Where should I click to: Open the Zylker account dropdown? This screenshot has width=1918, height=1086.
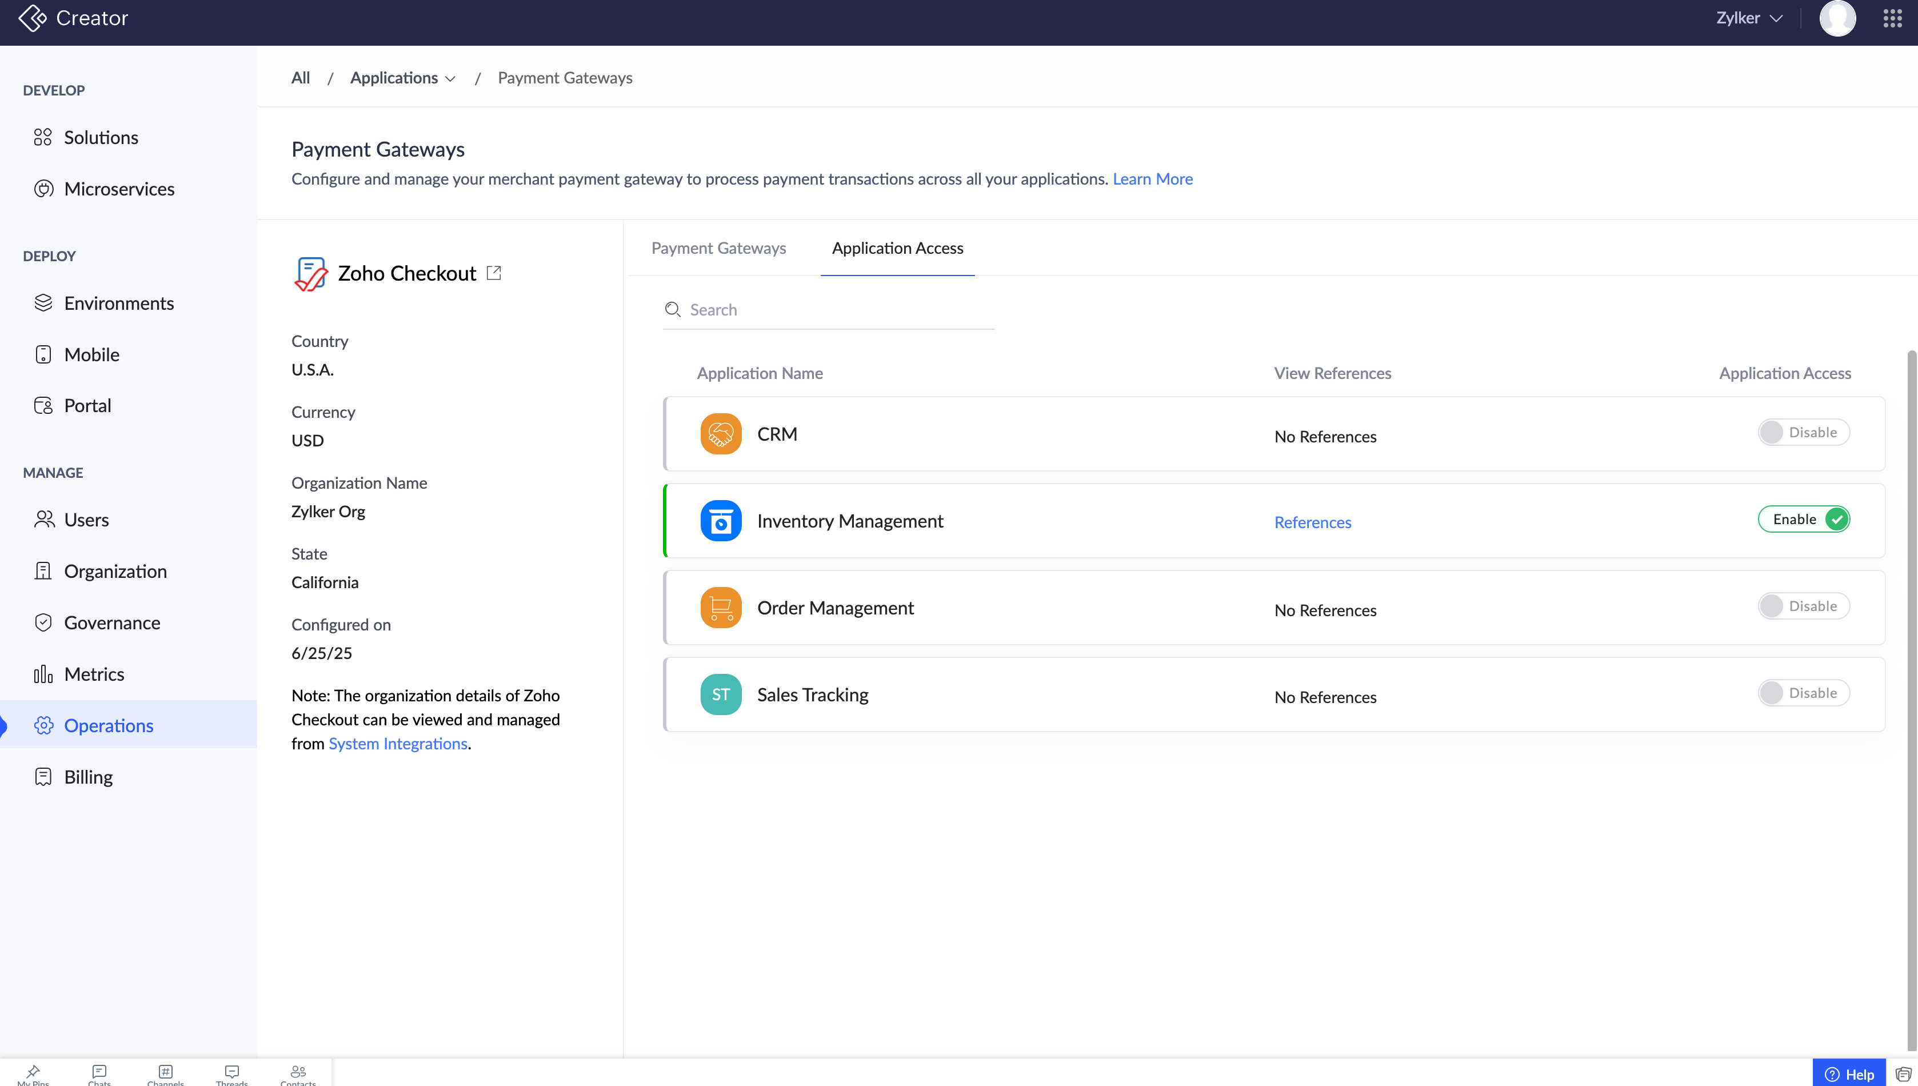click(x=1749, y=18)
